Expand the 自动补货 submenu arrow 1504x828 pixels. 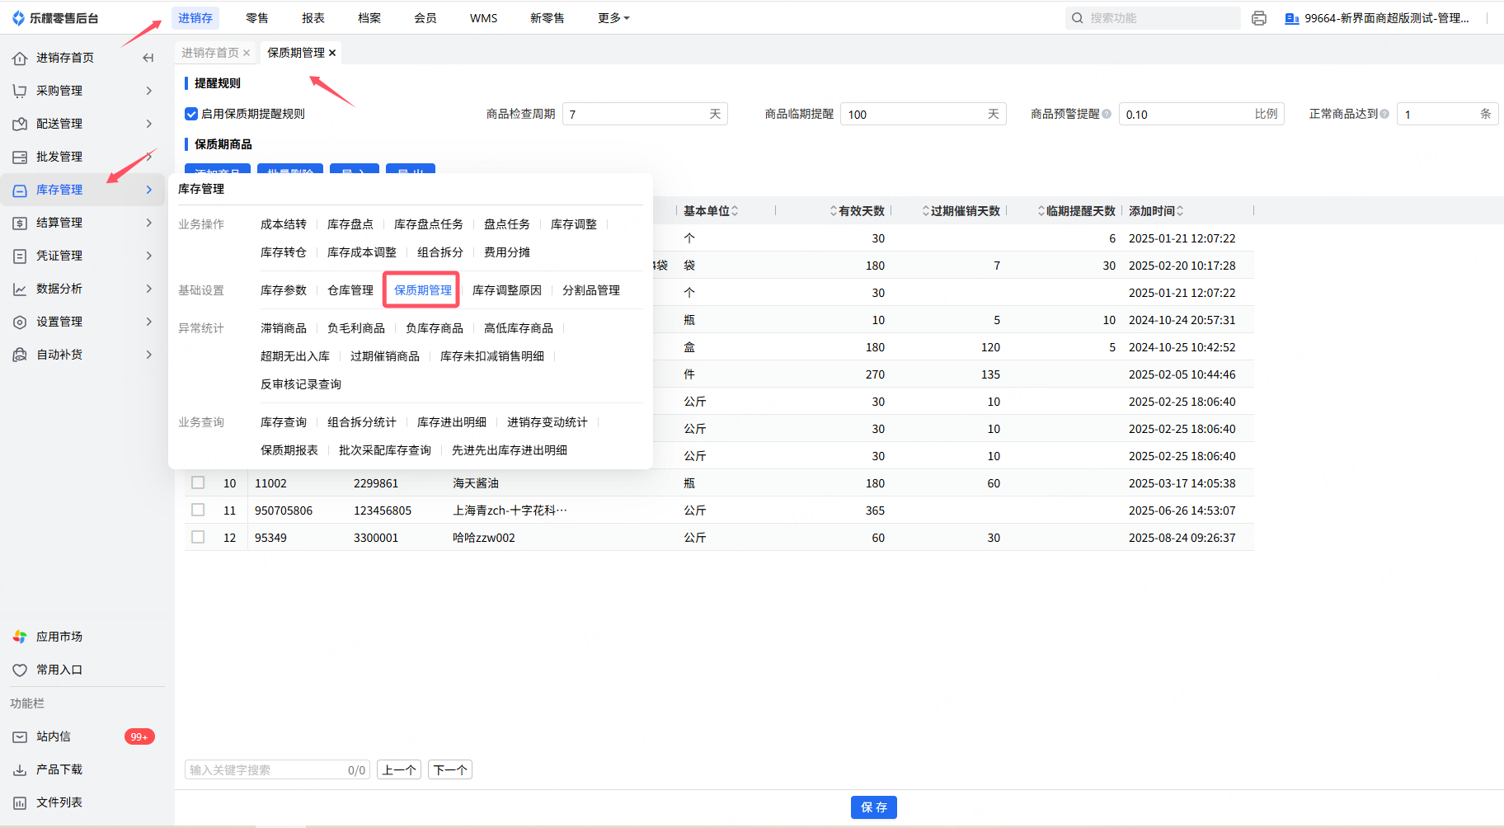pyautogui.click(x=149, y=355)
